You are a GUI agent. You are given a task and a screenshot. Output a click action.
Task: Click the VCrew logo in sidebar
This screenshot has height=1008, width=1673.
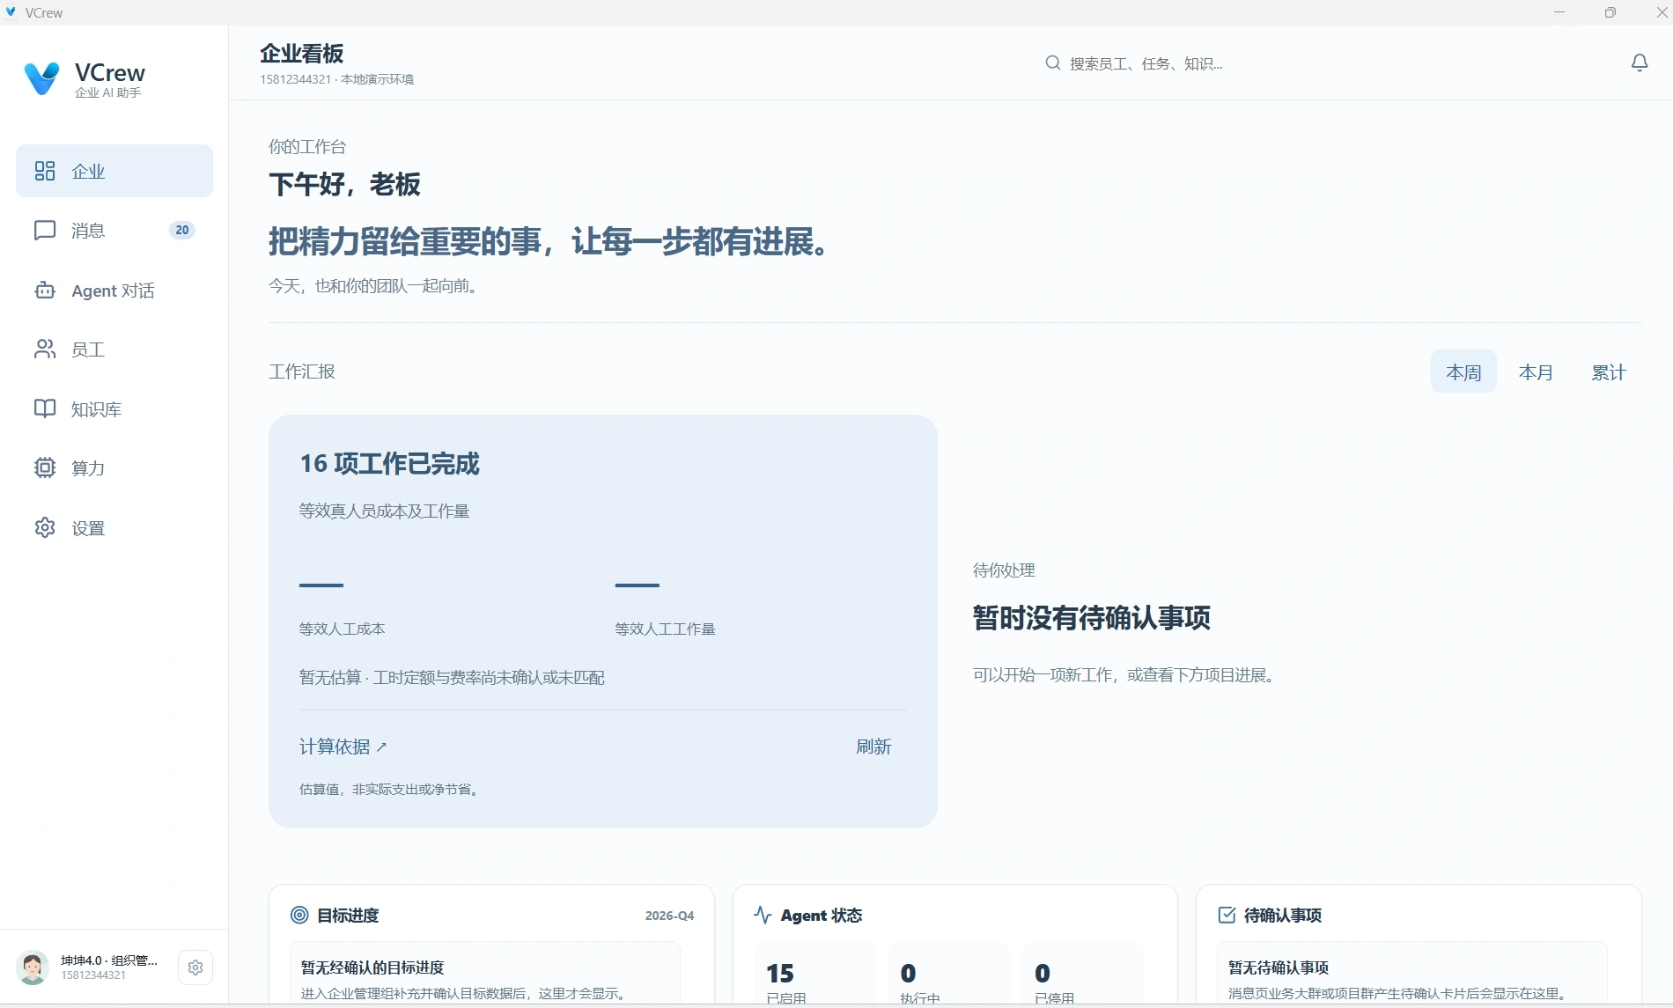(41, 78)
